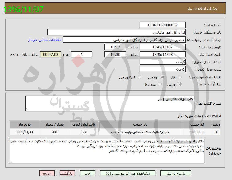This screenshot has width=232, height=180.
Task: Click the resize grip of description text area
Action: (x=27, y=109)
